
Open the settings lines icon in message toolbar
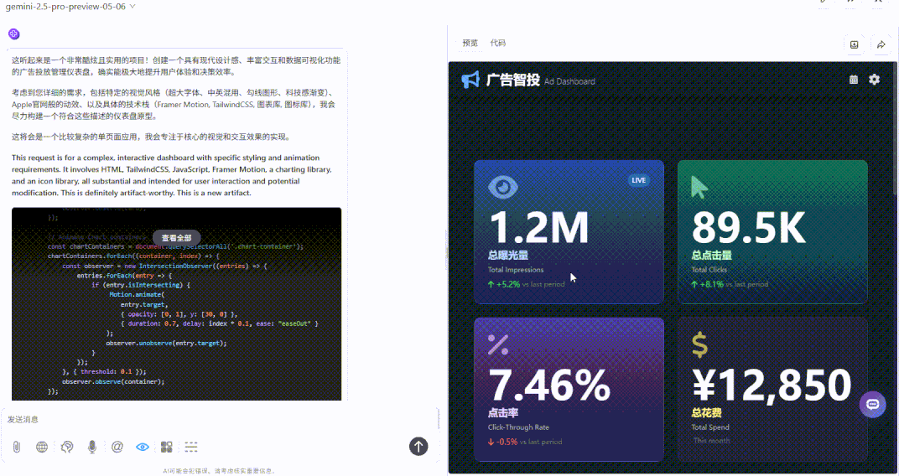[191, 447]
